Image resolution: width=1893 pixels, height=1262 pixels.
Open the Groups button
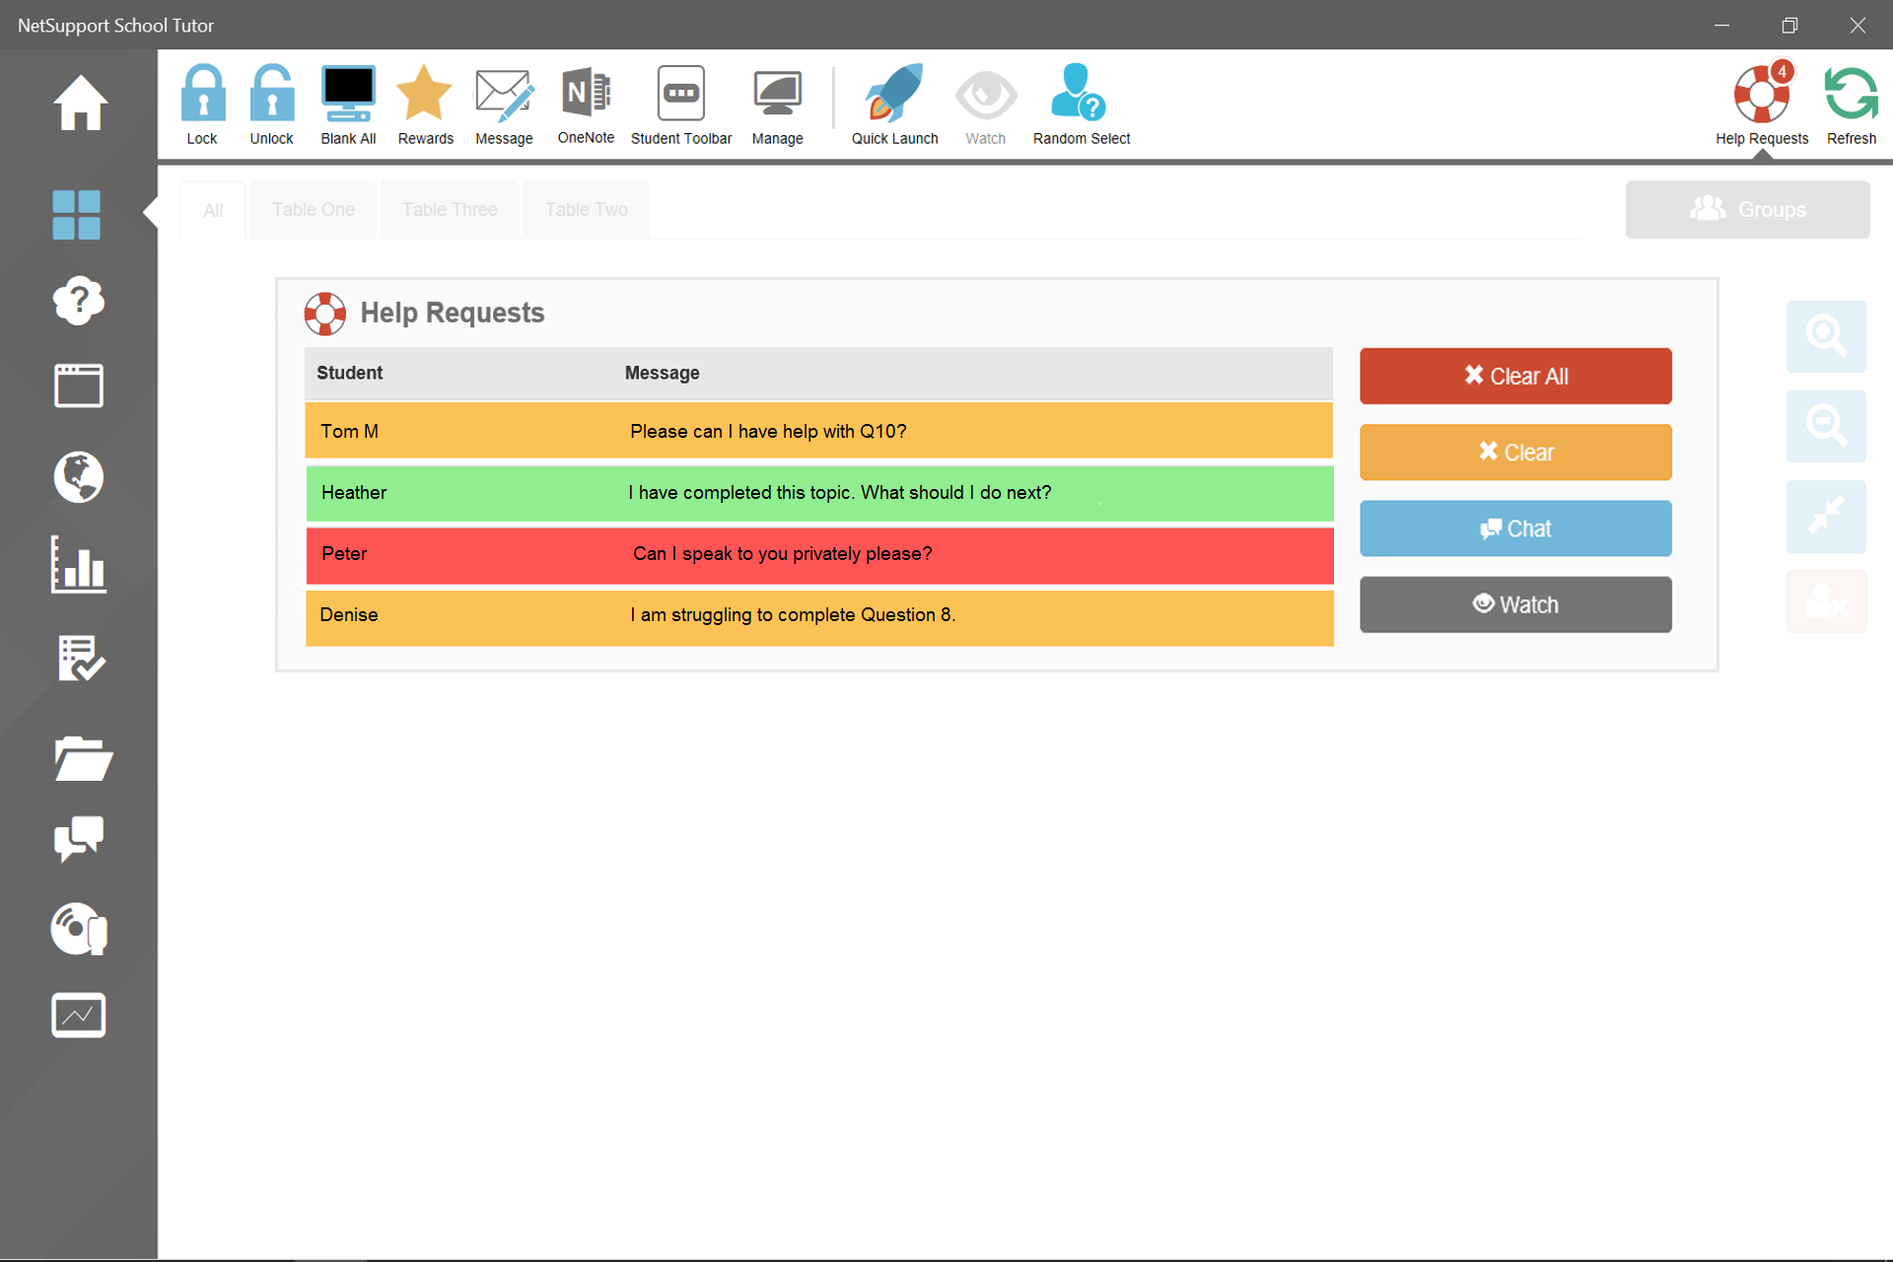coord(1746,210)
